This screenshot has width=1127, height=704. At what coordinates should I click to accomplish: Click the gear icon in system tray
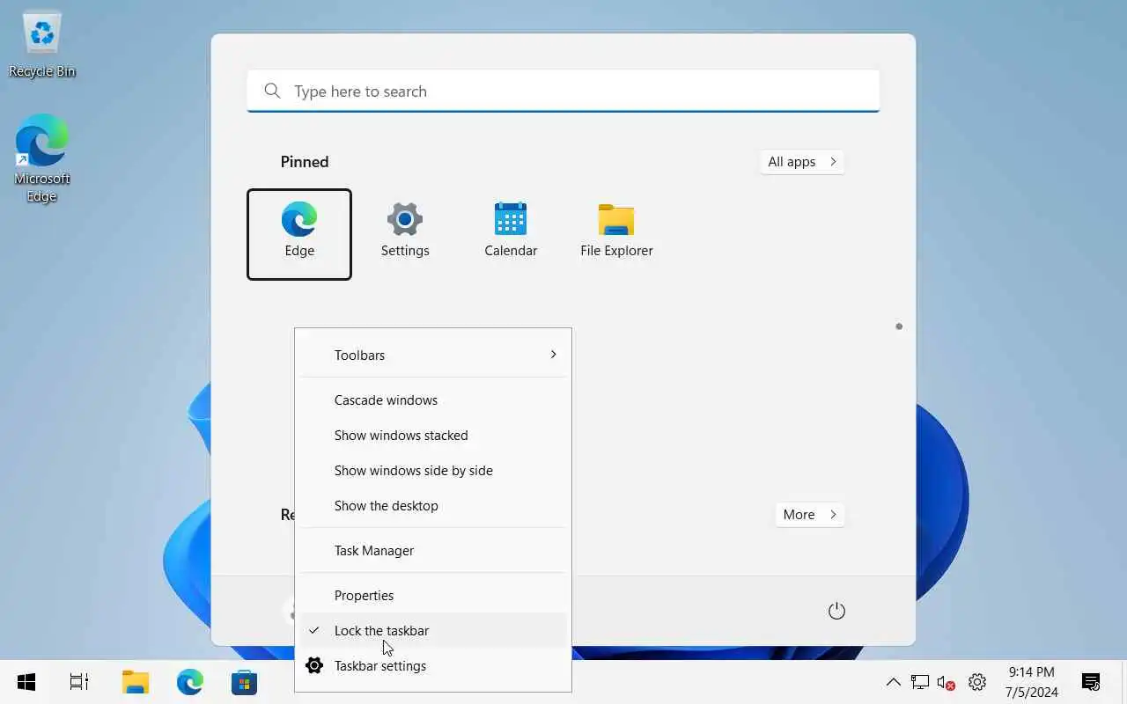point(976,682)
